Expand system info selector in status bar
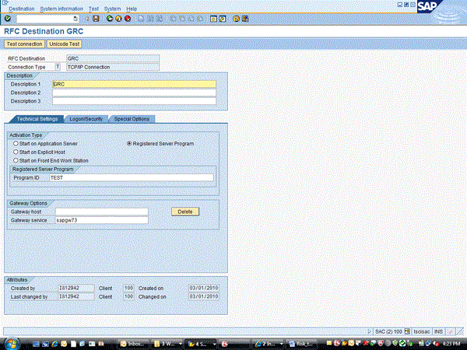The height and width of the screenshot is (350, 467). click(x=406, y=331)
